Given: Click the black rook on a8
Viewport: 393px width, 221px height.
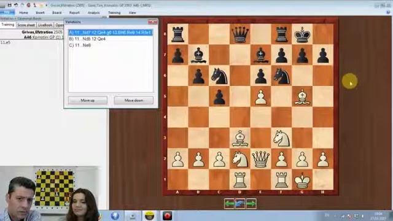Looking at the screenshot, I should pos(177,34).
